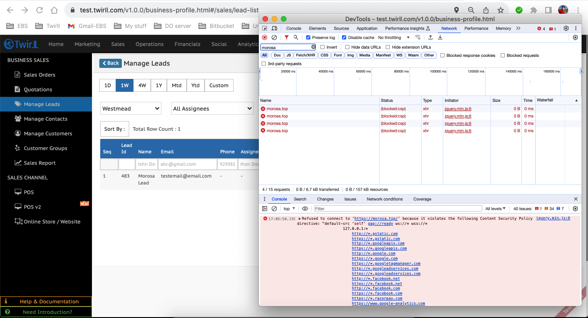Screen dimensions: 588x318
Task: Open the Issues drawer tab
Action: [x=350, y=199]
